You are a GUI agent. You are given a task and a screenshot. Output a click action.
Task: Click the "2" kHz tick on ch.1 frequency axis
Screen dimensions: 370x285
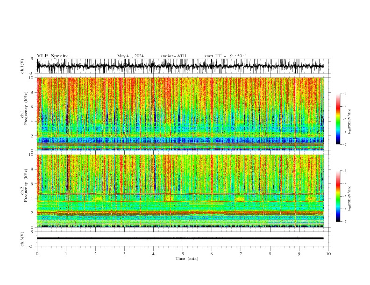coord(32,136)
